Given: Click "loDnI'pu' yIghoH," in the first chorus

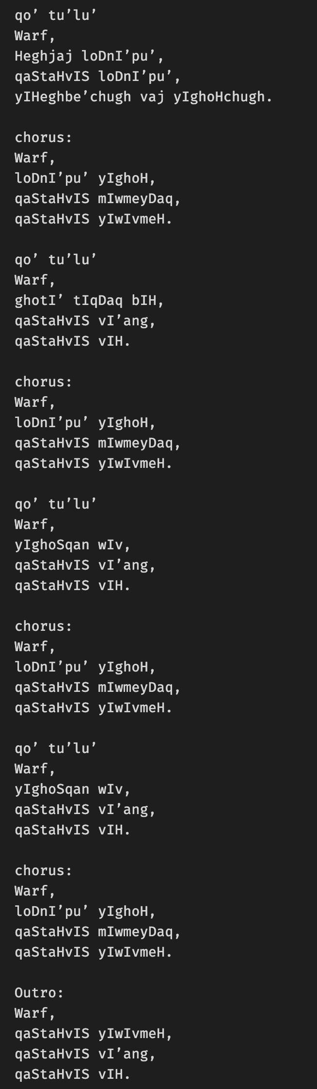Looking at the screenshot, I should tap(85, 178).
